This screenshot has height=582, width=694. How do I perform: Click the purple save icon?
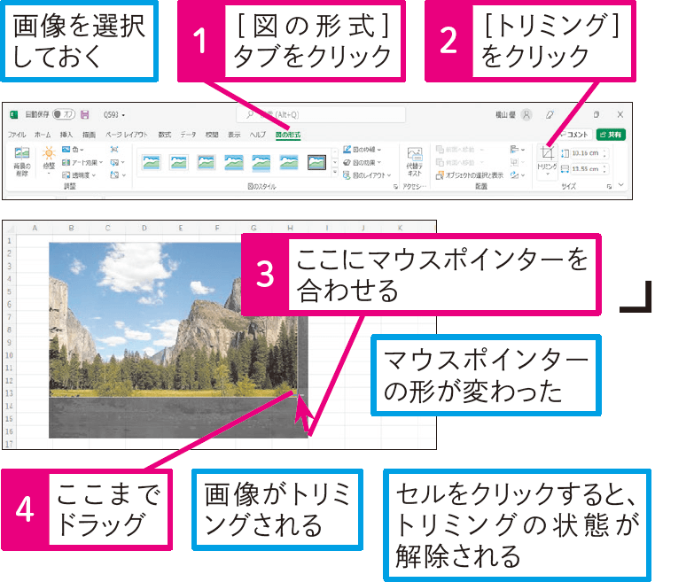(84, 115)
